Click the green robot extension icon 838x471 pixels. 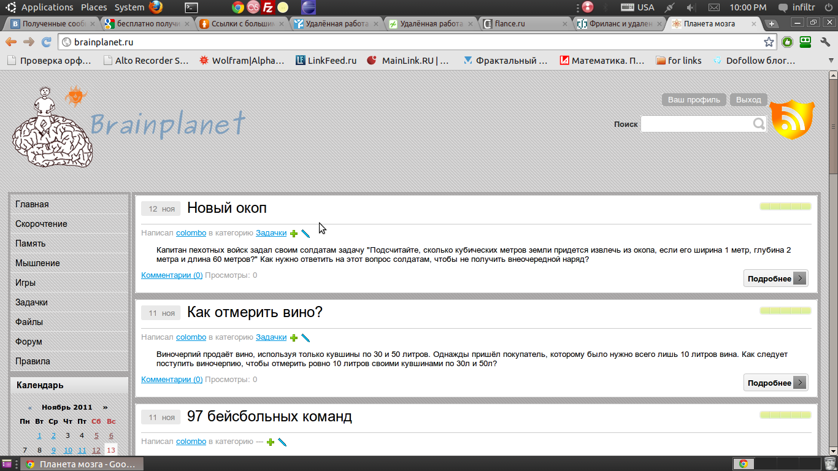(x=805, y=42)
